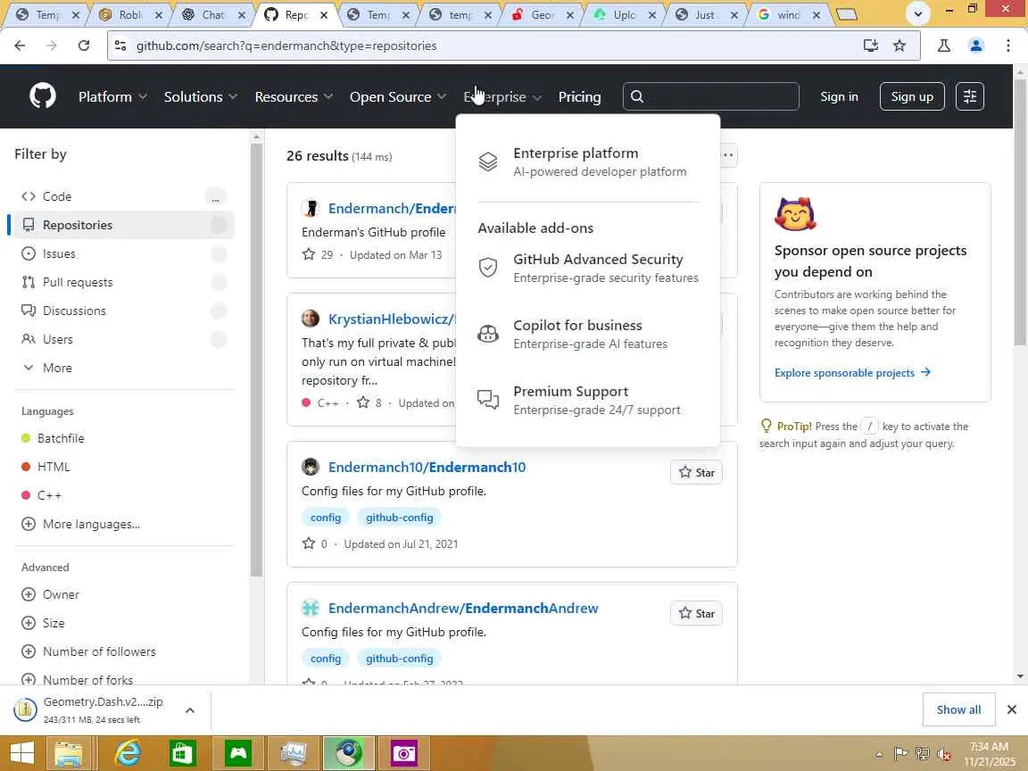Open the Chrome three-dot menu
The width and height of the screenshot is (1028, 771).
[1008, 46]
